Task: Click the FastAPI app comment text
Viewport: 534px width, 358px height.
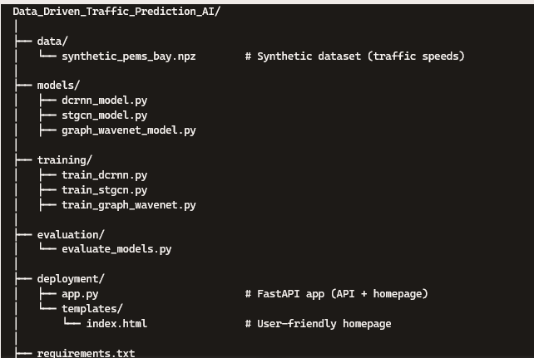Action: click(336, 294)
